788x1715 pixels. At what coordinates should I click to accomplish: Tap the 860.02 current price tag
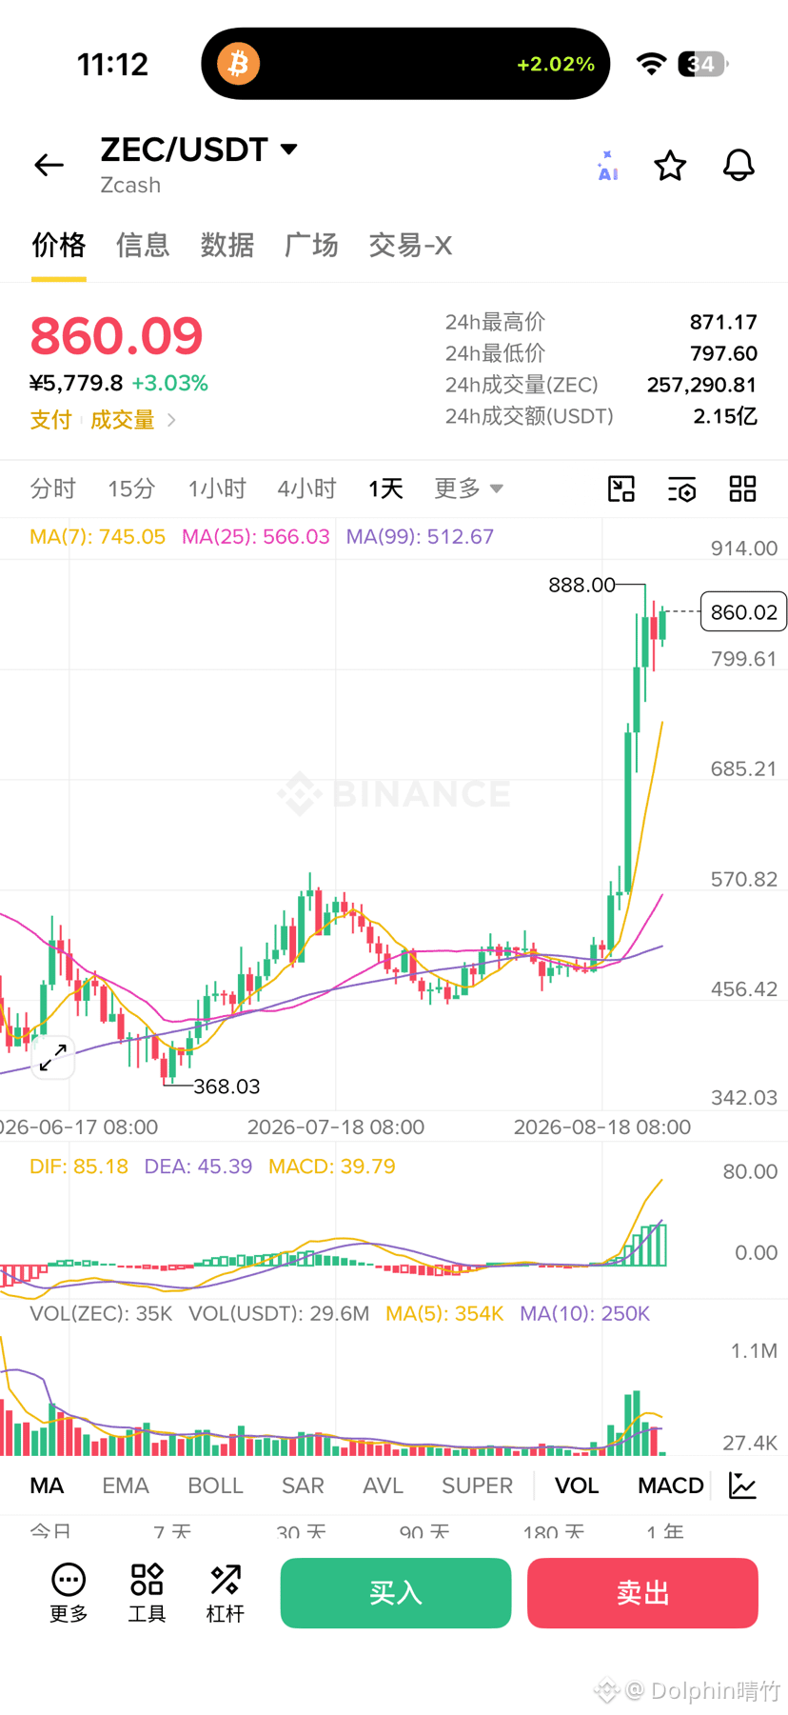click(x=743, y=612)
